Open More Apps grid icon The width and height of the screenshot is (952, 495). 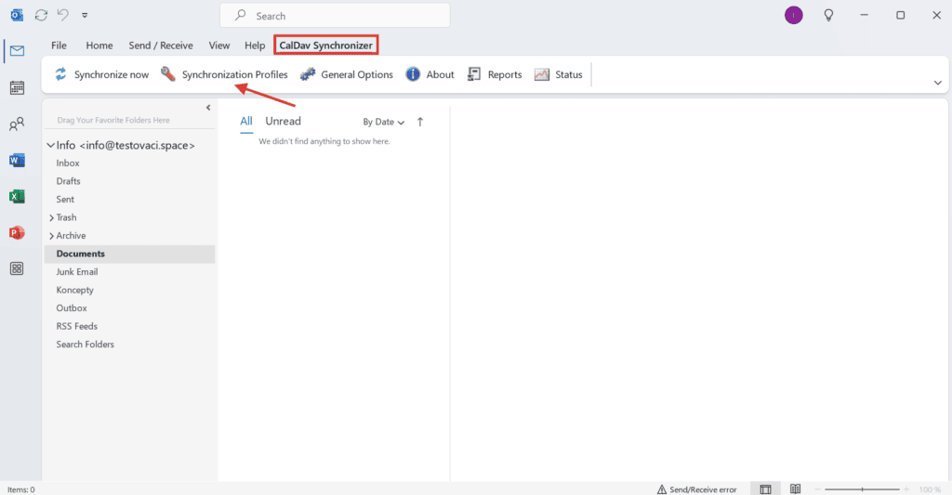coord(17,268)
